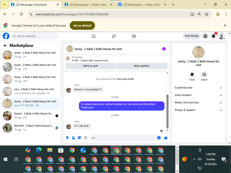This screenshot has width=231, height=173.
Task: Open File Explorer from taskbar
Action: [50, 150]
